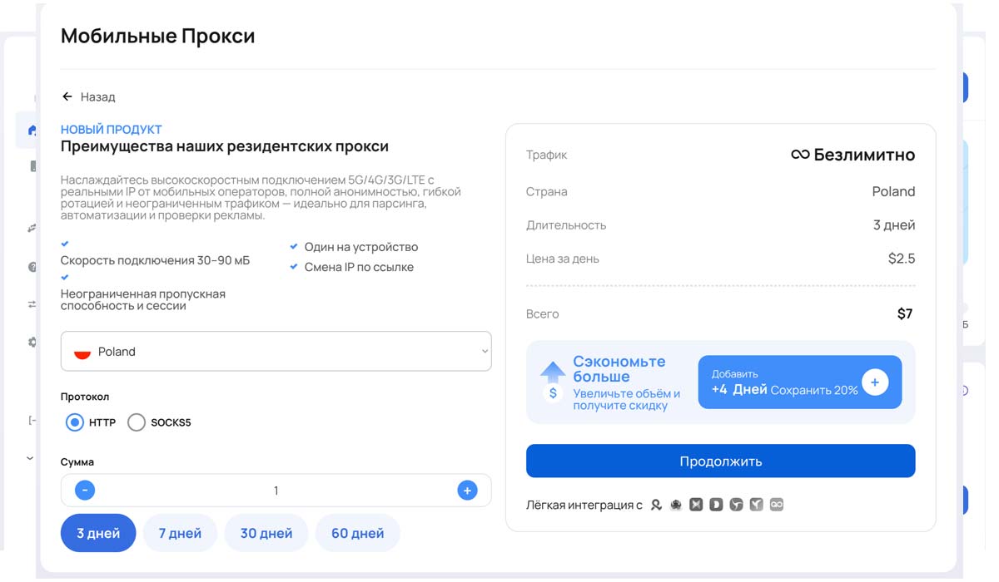Image resolution: width=999 pixels, height=582 pixels.
Task: Click the Назад back link
Action: [x=97, y=96]
